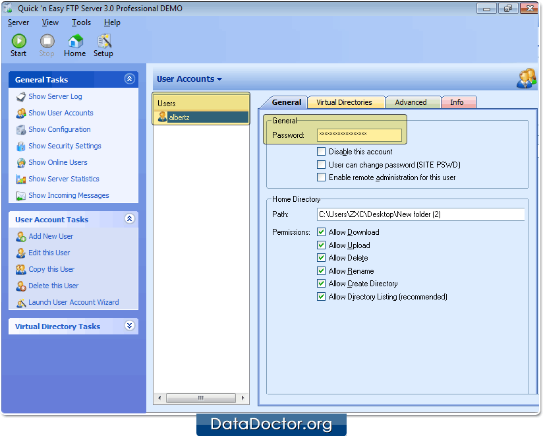
Task: Click the Password input field
Action: [x=359, y=135]
